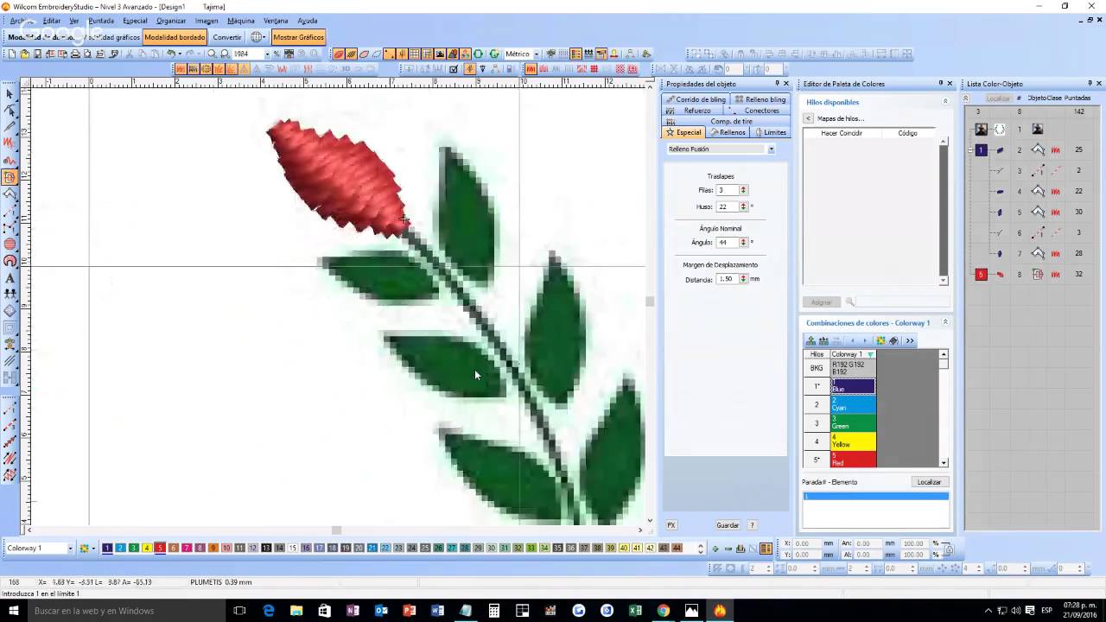Create a new design with New icon
This screenshot has height=622, width=1106.
point(12,54)
